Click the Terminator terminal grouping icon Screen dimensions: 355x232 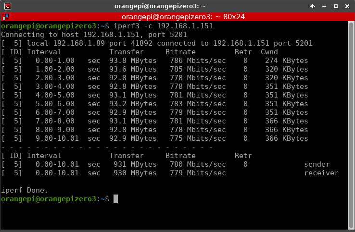click(6, 16)
